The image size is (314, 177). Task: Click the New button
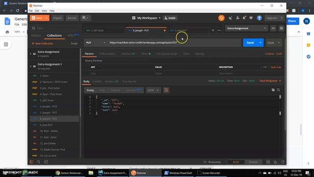coord(37,18)
